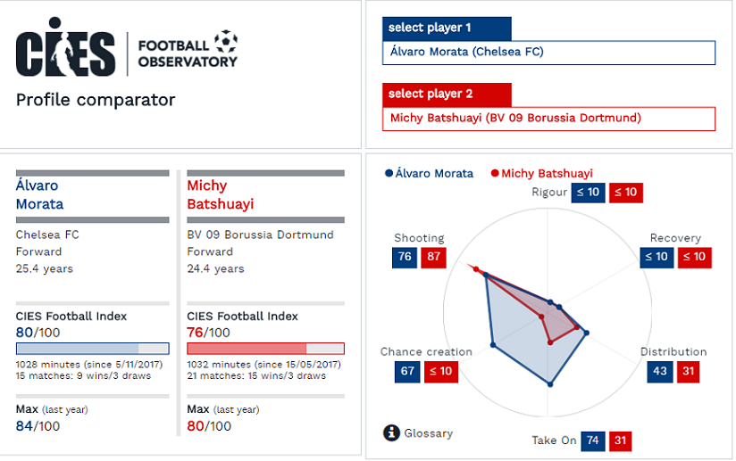
Task: Click blue Take On score 74 badge
Action: point(593,440)
